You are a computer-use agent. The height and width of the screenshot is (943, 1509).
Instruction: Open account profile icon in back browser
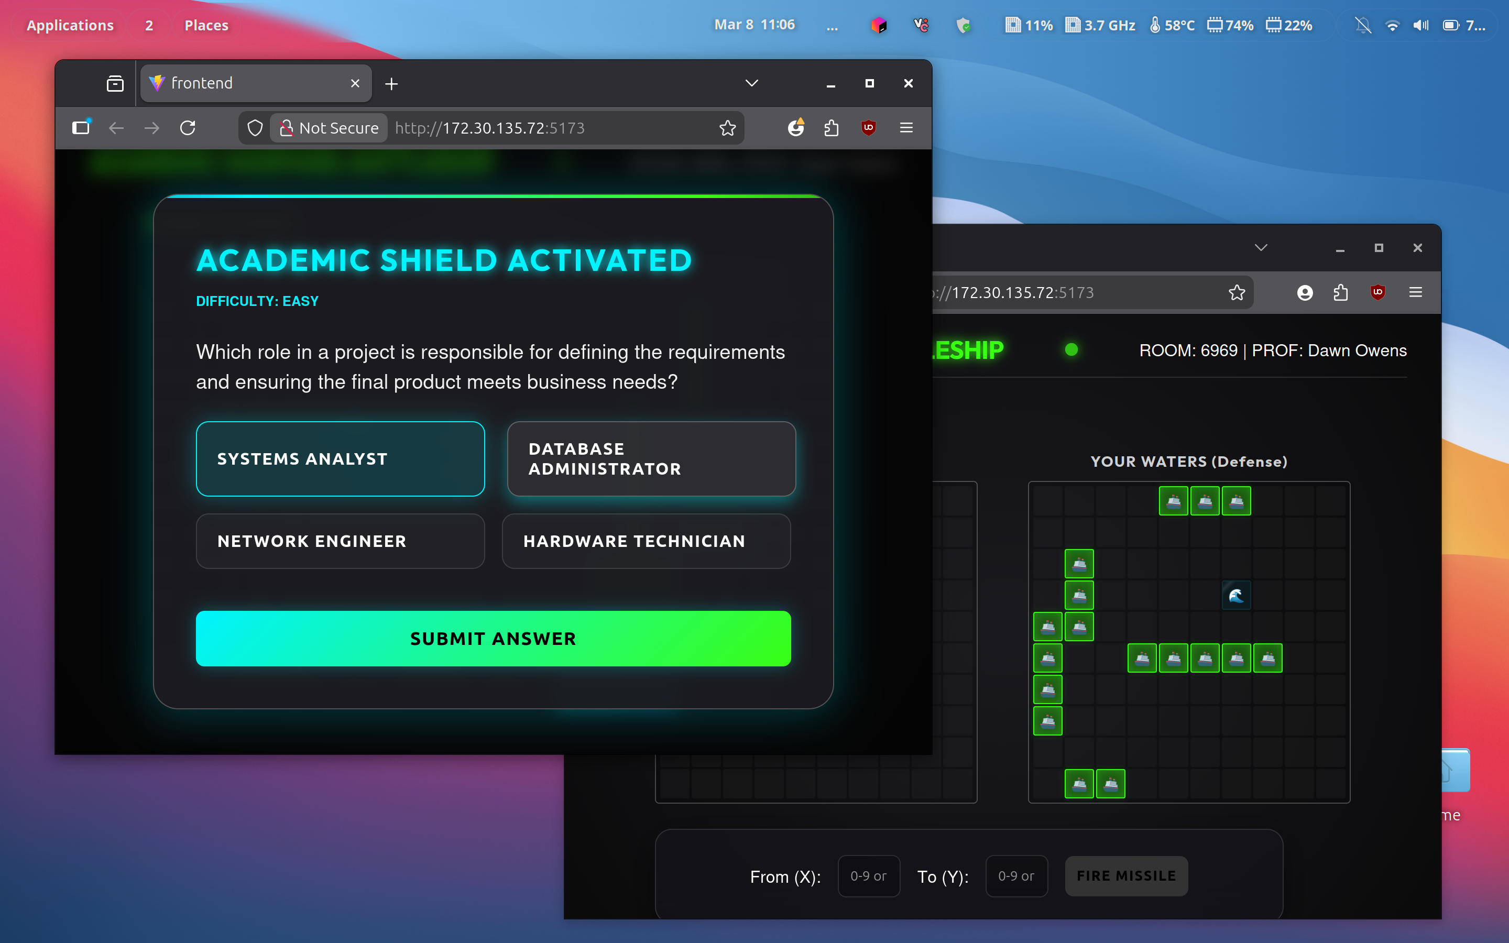tap(1305, 292)
